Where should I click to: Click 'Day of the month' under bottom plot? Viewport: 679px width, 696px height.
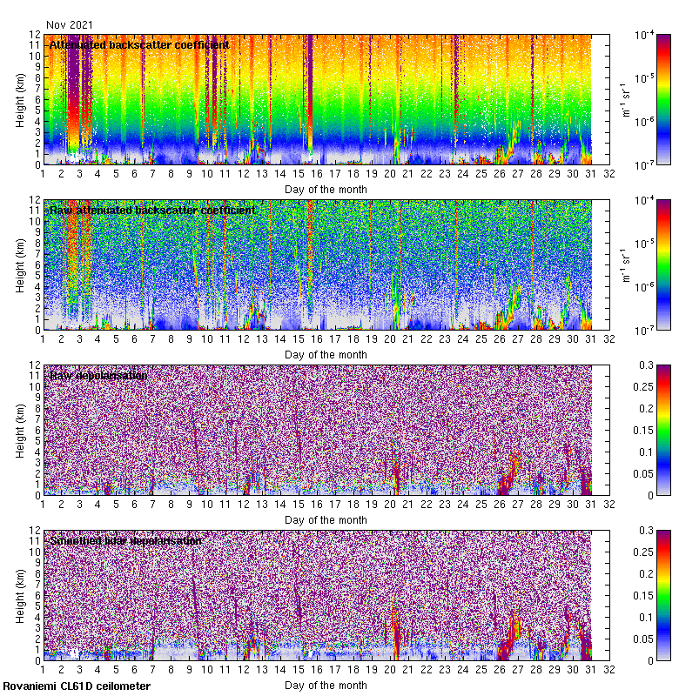point(326,686)
